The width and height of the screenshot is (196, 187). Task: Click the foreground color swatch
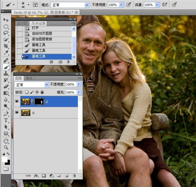pos(5,159)
